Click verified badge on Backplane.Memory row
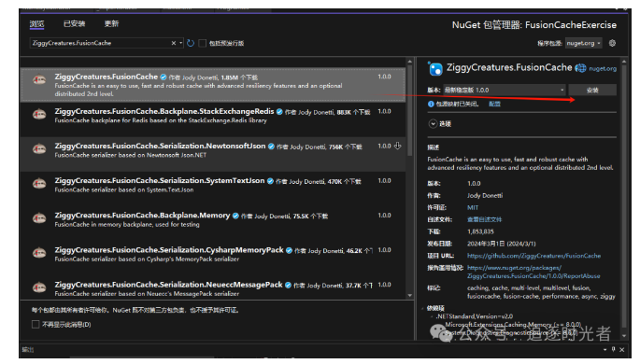The image size is (640, 364). click(235, 216)
